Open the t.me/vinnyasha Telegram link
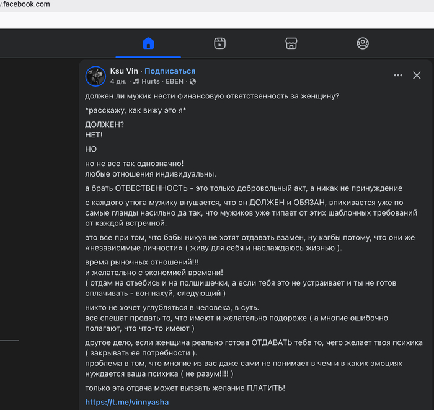The width and height of the screenshot is (434, 410). [127, 402]
